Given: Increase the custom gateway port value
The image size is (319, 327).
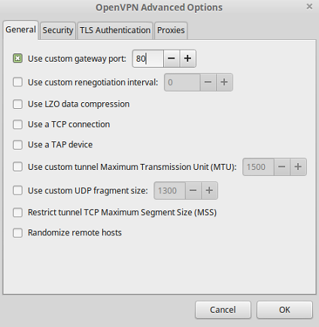Looking at the screenshot, I should point(187,59).
